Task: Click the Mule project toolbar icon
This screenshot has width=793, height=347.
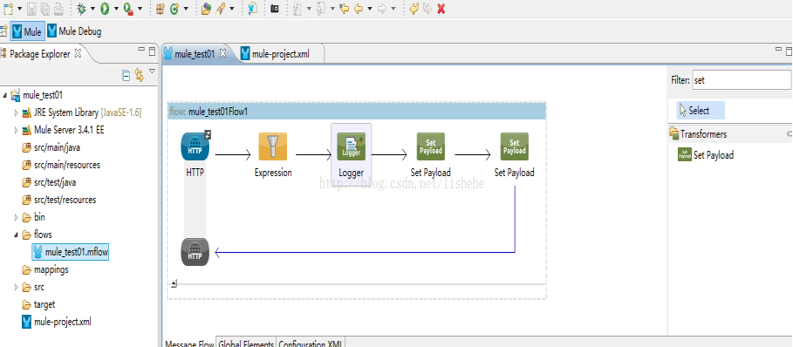Action: point(253,9)
